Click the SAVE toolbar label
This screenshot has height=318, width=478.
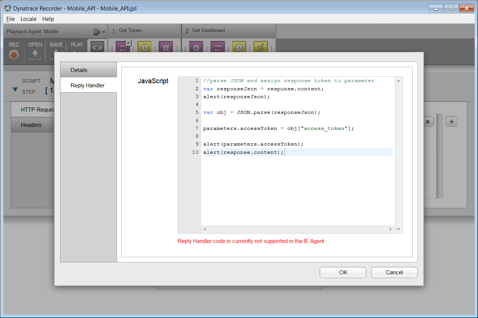[56, 44]
